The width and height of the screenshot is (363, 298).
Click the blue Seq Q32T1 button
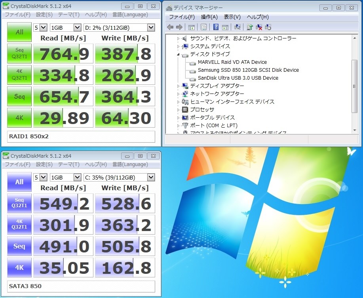[x=19, y=203]
